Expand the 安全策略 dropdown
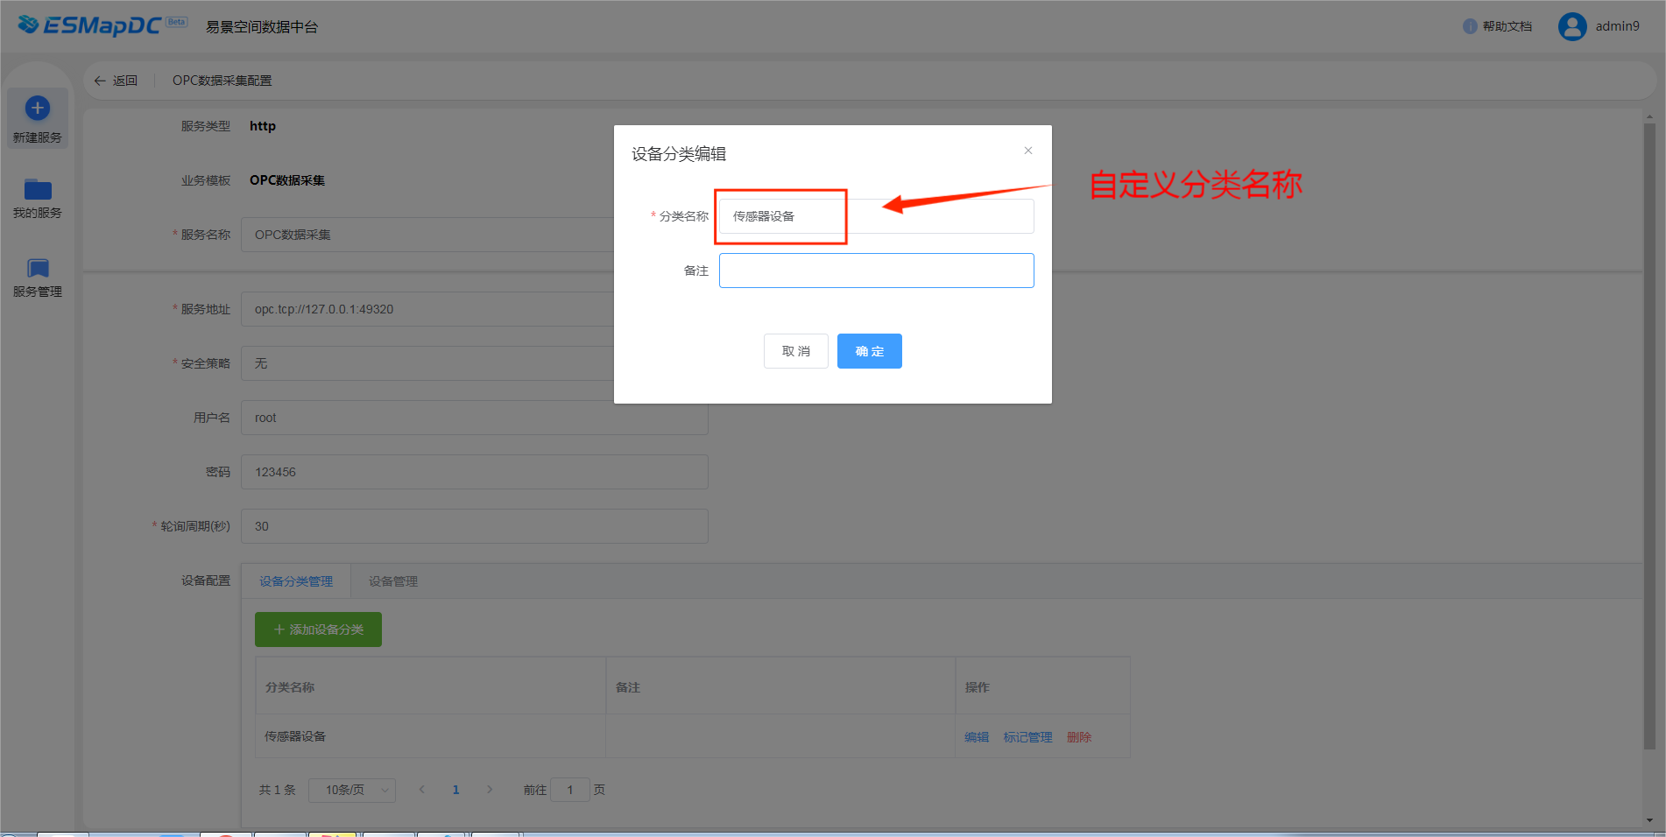 (429, 363)
